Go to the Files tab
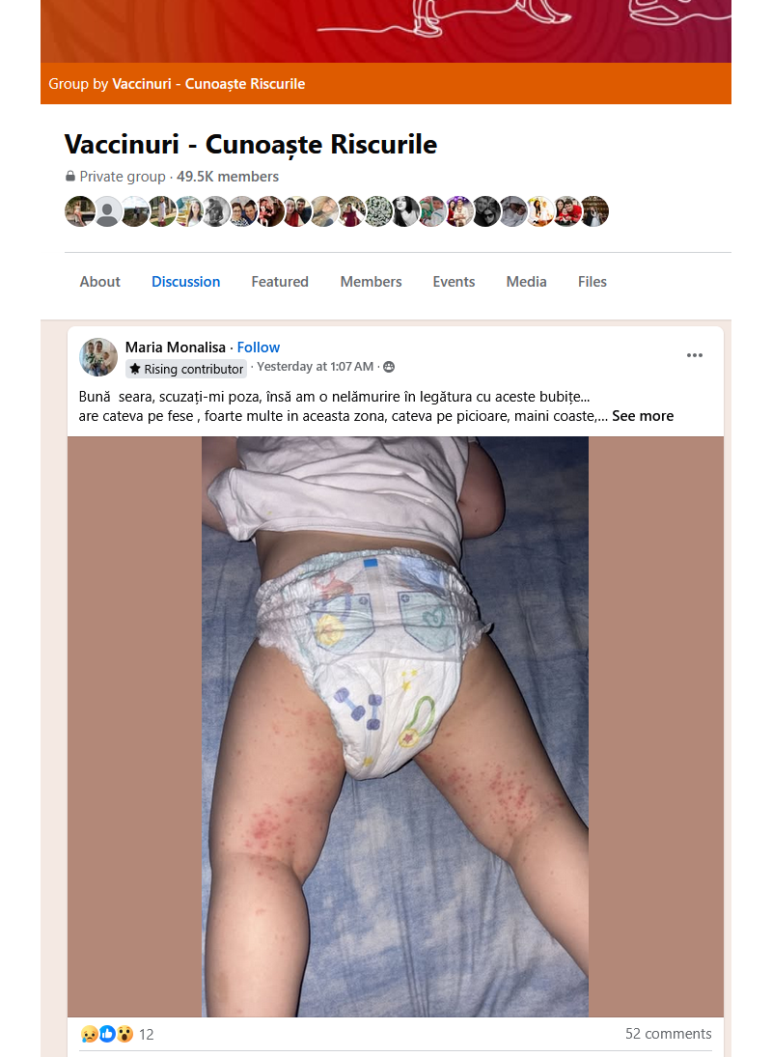772x1057 pixels. pos(593,282)
